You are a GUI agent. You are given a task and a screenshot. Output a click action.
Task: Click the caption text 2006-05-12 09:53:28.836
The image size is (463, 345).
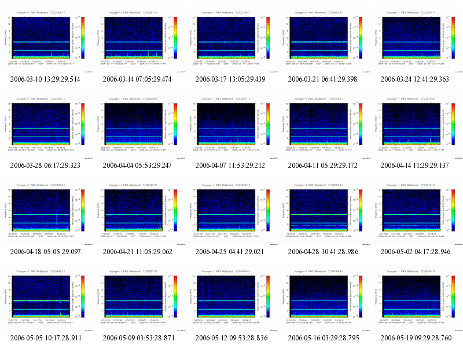click(x=231, y=338)
